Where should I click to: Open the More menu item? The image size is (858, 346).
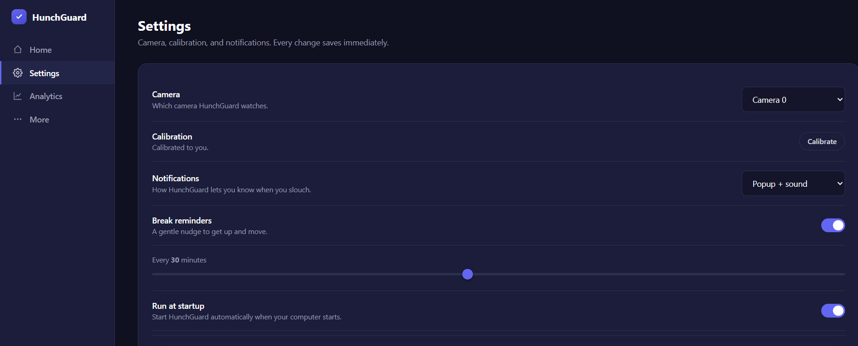[57, 119]
